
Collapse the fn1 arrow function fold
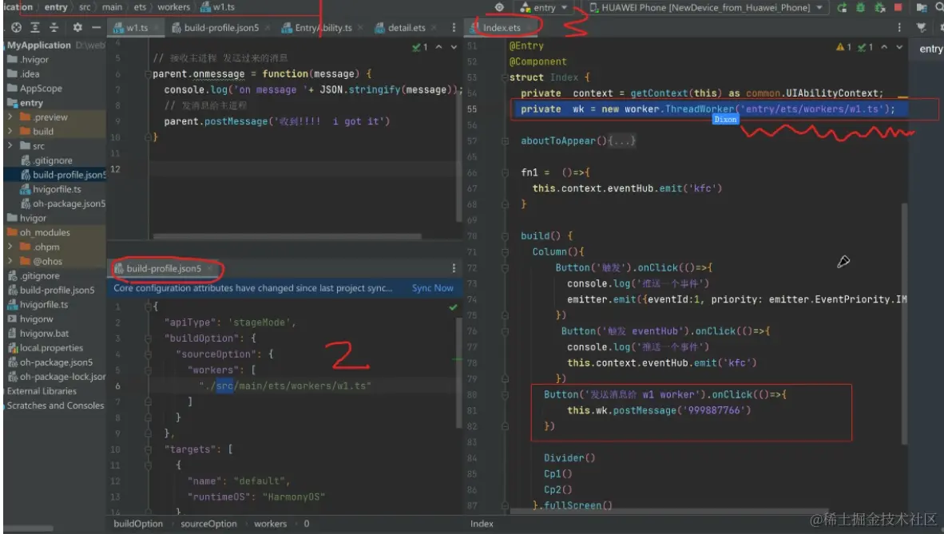tap(505, 172)
